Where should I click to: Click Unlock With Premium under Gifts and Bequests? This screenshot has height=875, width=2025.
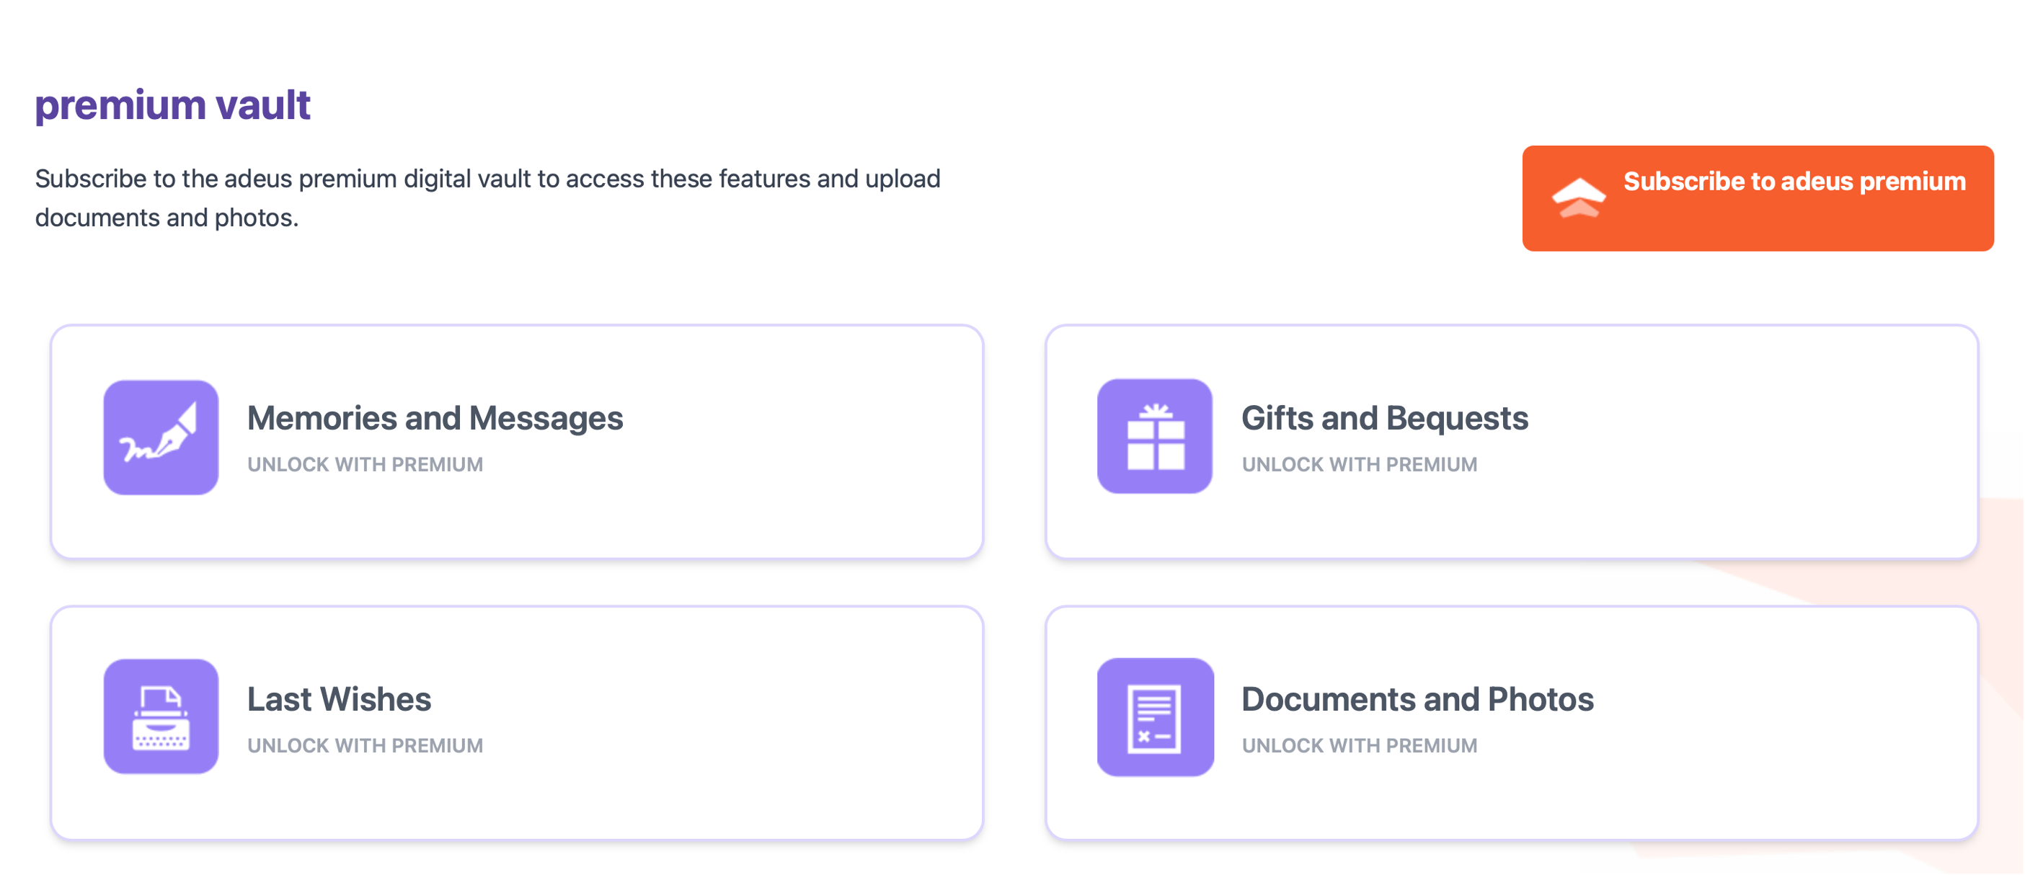tap(1360, 465)
